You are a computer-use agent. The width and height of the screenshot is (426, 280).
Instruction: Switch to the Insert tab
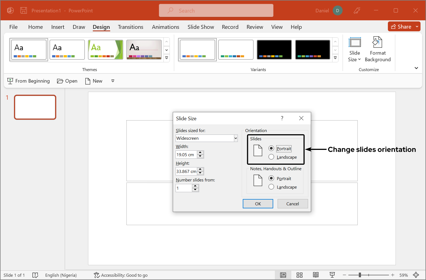click(58, 27)
